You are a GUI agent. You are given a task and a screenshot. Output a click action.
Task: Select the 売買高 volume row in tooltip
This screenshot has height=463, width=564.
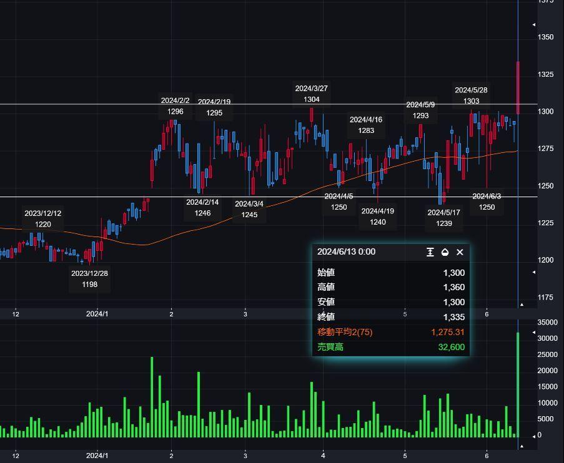pyautogui.click(x=390, y=347)
